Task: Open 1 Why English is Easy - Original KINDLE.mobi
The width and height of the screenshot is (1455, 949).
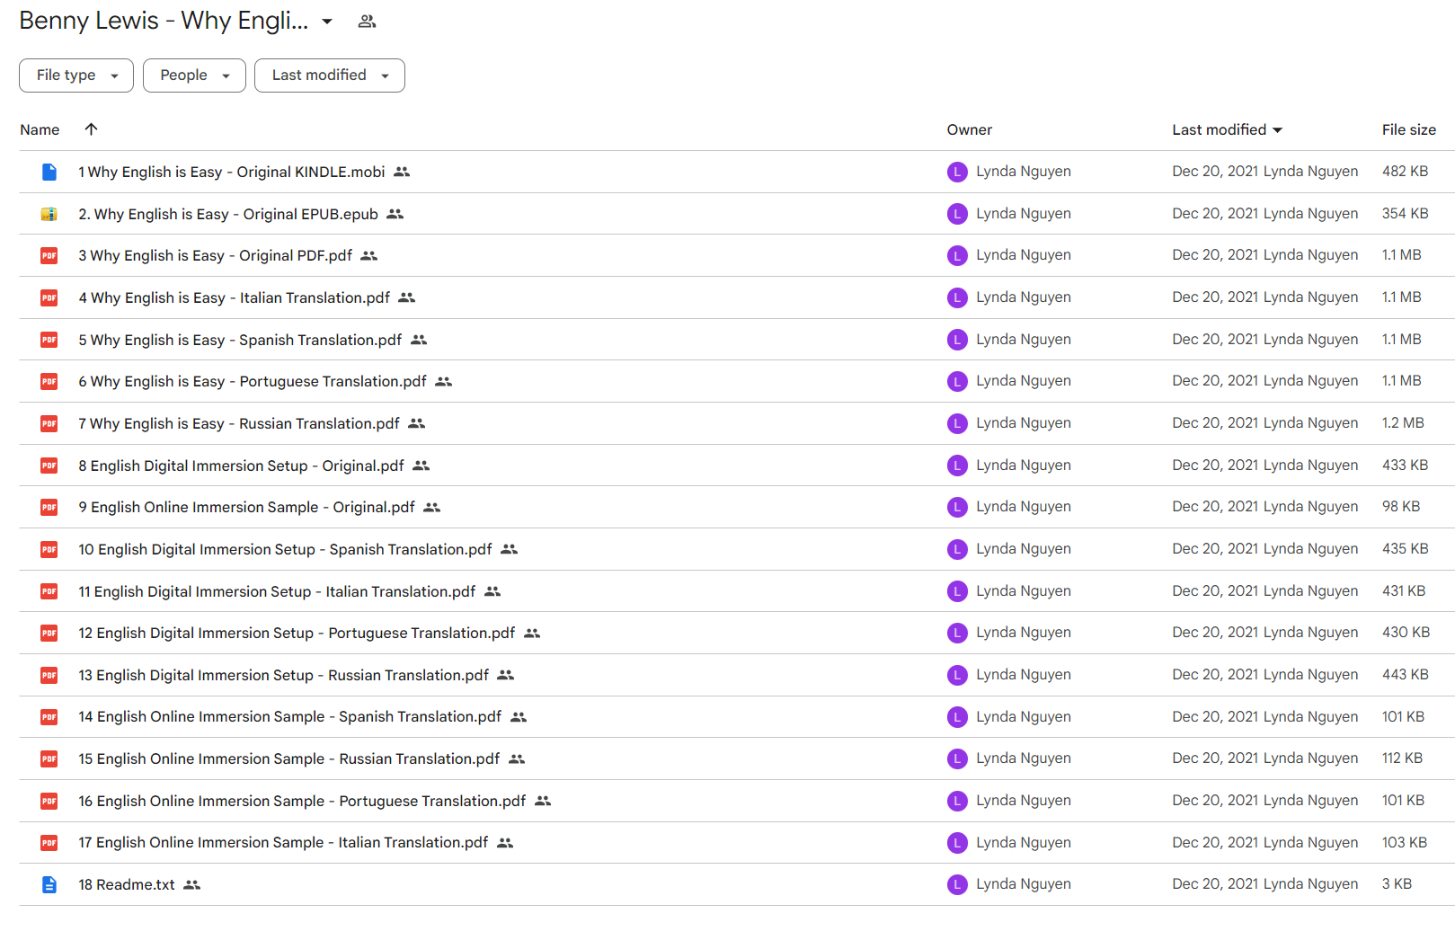Action: (x=232, y=172)
